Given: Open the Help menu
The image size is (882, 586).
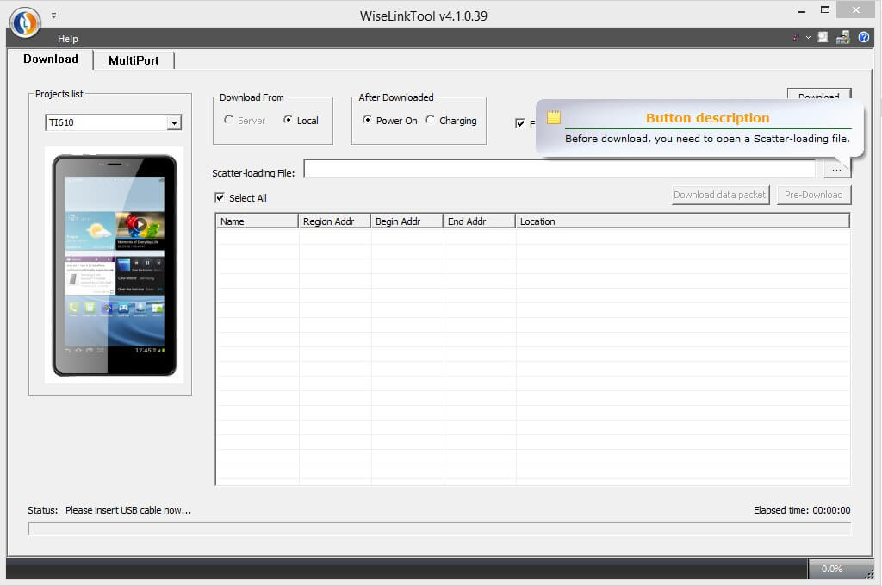Looking at the screenshot, I should (68, 38).
